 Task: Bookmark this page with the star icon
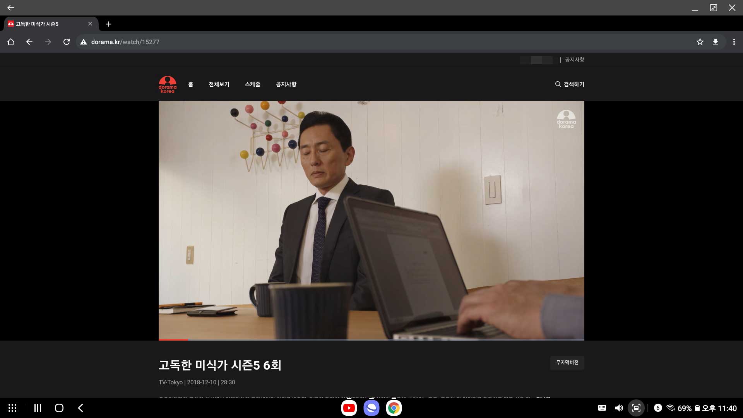click(700, 42)
